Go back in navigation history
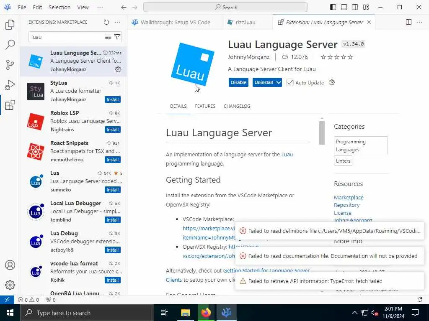Screen dimensions: 429x321 tap(124, 8)
